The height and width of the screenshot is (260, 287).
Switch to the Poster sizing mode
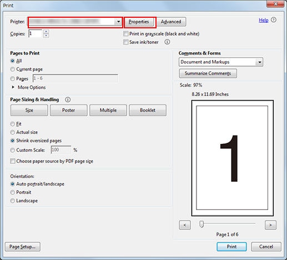click(69, 111)
